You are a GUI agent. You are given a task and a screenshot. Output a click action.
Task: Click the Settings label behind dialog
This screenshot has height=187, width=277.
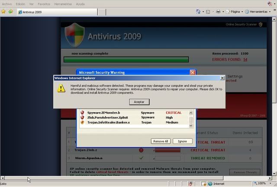click(235, 76)
